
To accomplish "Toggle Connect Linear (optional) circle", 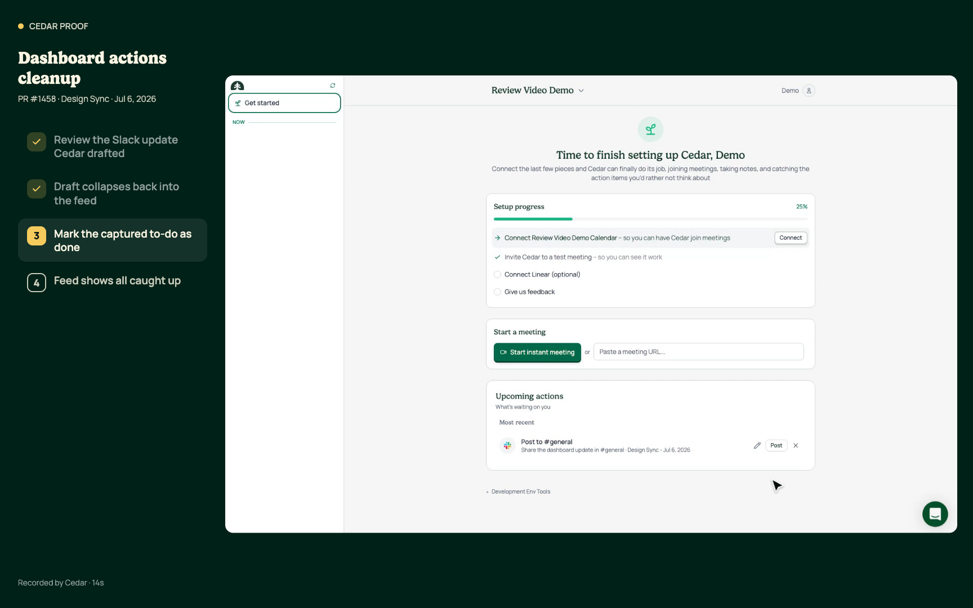I will tap(497, 275).
